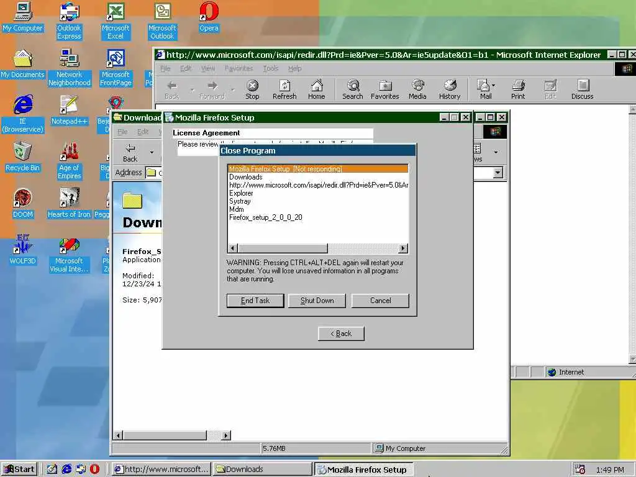The width and height of the screenshot is (636, 477).
Task: Open Downloads window address bar dropdown
Action: coord(497,173)
